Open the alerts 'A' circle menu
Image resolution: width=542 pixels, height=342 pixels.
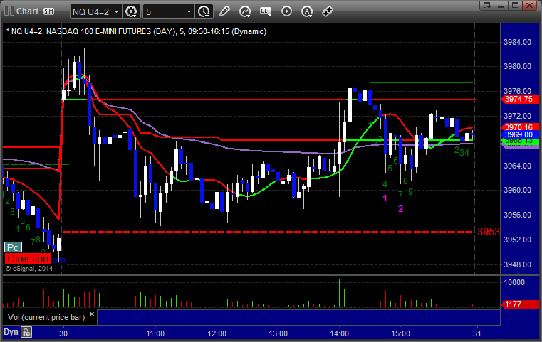(x=306, y=11)
